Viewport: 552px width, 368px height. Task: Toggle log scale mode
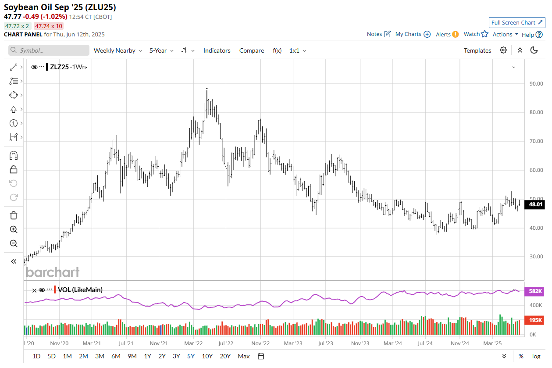pyautogui.click(x=536, y=356)
